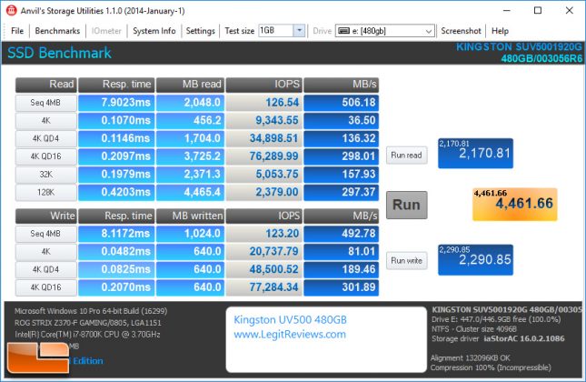Viewport: 586px width, 382px height.
Task: Click the 492.78 MB/s write value
Action: [x=342, y=234]
